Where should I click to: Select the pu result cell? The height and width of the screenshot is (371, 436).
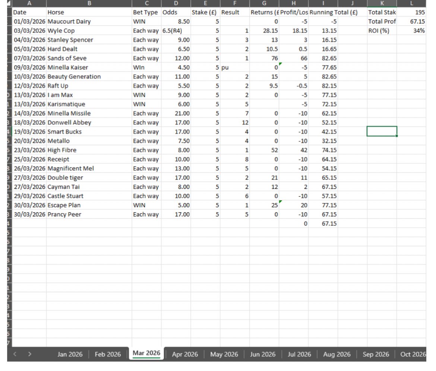pyautogui.click(x=235, y=67)
